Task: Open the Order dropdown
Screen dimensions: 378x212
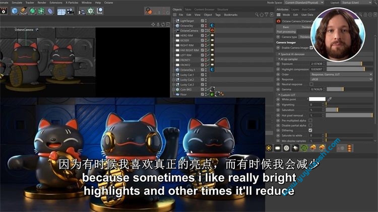Action: [341, 74]
